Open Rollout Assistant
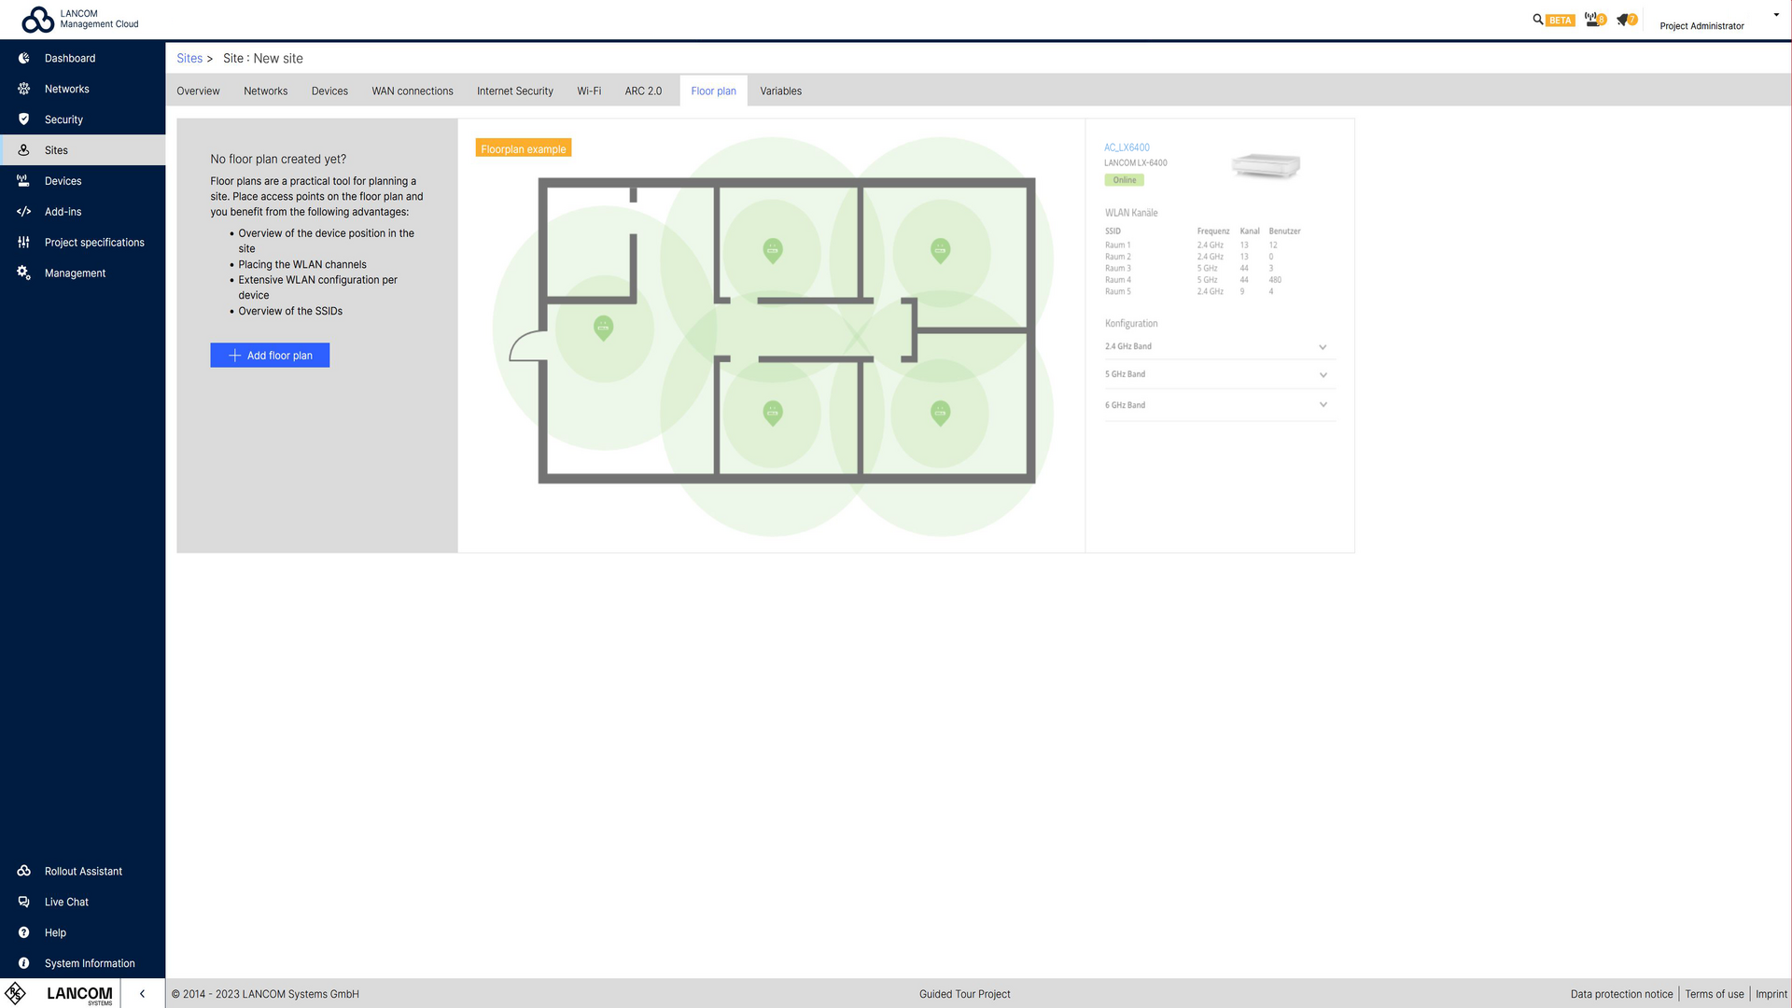The width and height of the screenshot is (1792, 1008). [x=83, y=871]
